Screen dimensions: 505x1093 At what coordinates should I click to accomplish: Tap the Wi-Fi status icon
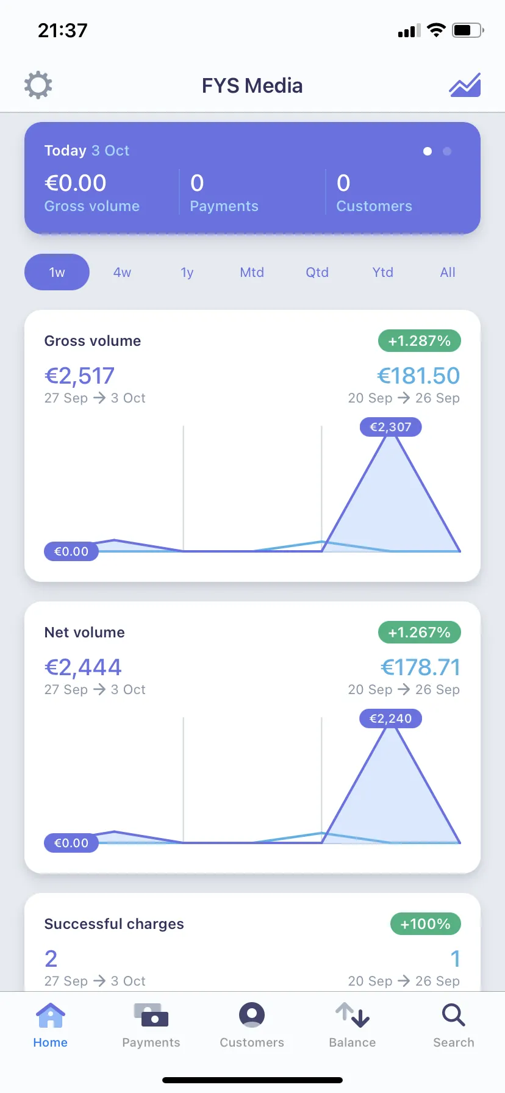(x=436, y=30)
